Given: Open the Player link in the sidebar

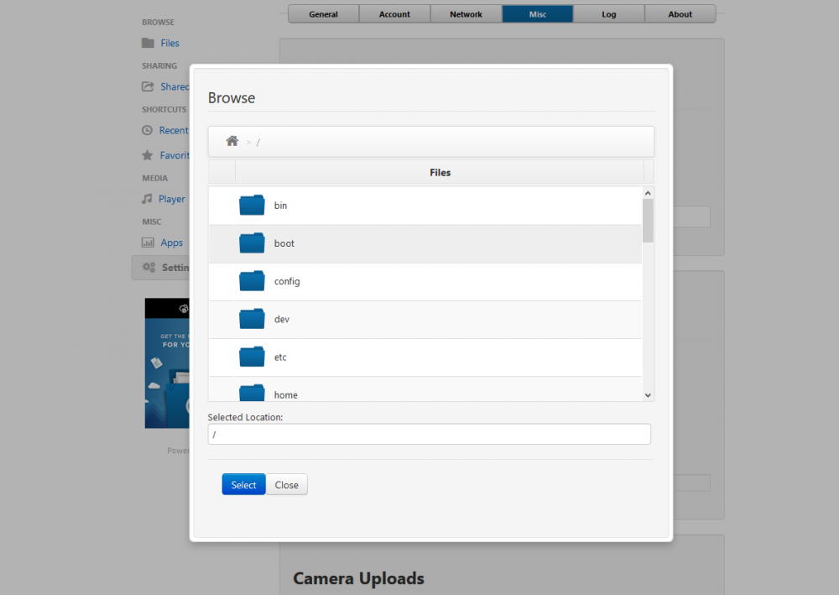Looking at the screenshot, I should pos(171,199).
